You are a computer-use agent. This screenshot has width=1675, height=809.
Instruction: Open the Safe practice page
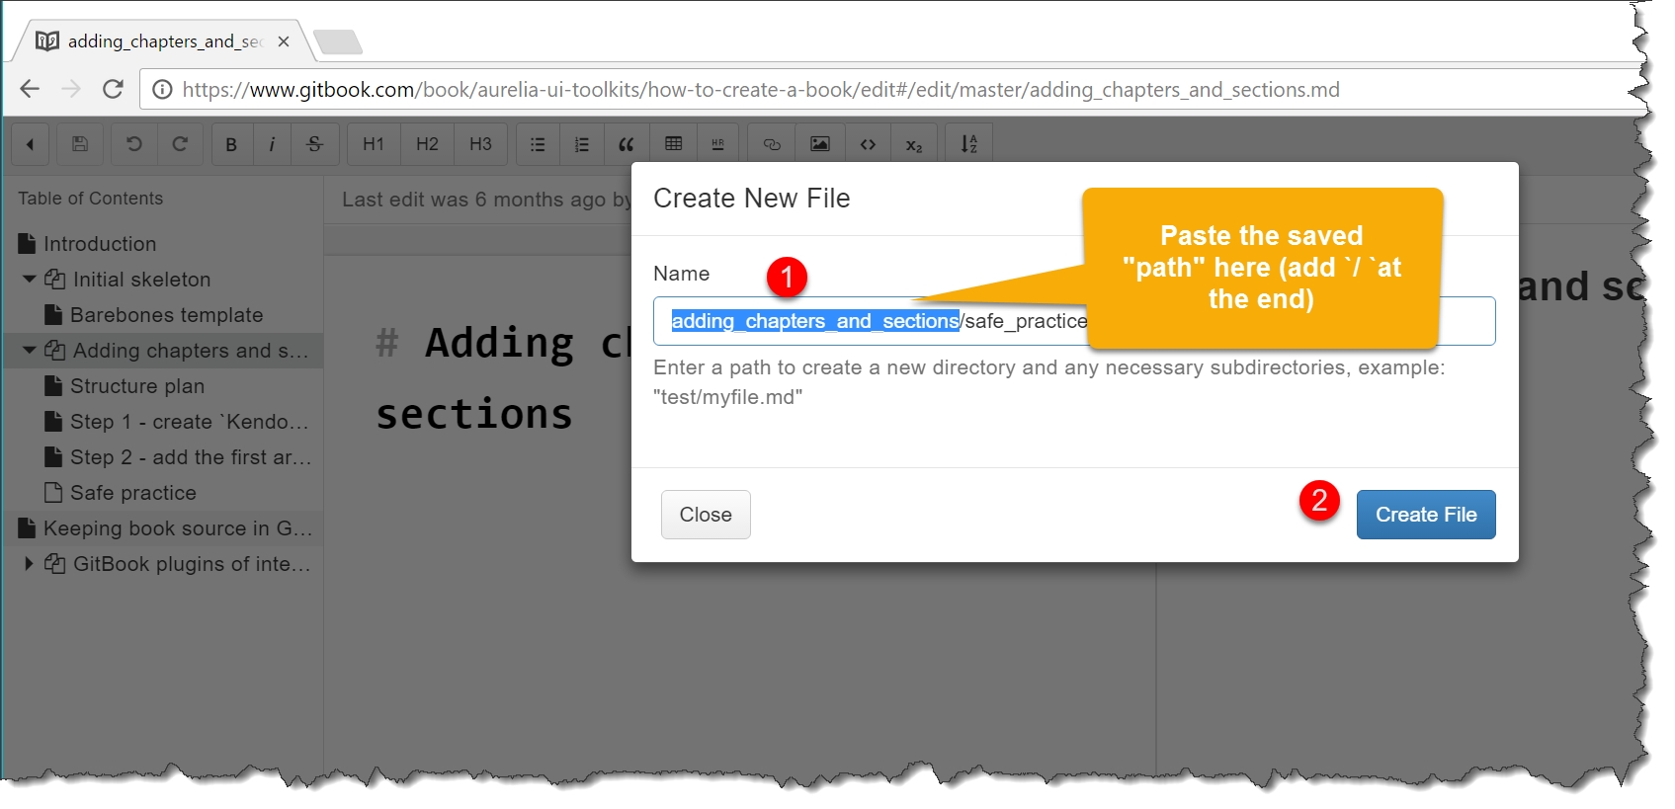(132, 493)
